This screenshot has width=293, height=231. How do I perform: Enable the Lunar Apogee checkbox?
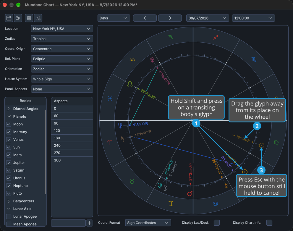point(9,217)
